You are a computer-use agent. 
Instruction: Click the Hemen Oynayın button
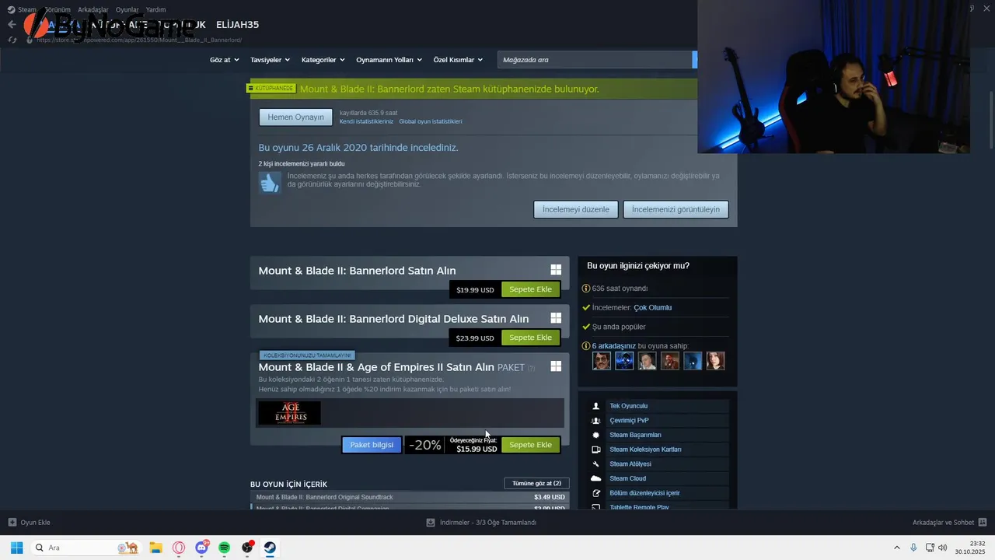pos(295,117)
